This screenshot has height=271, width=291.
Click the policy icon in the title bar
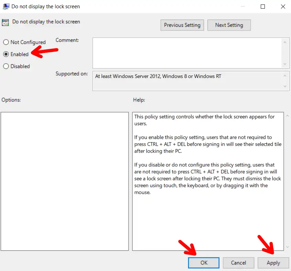(x=6, y=6)
